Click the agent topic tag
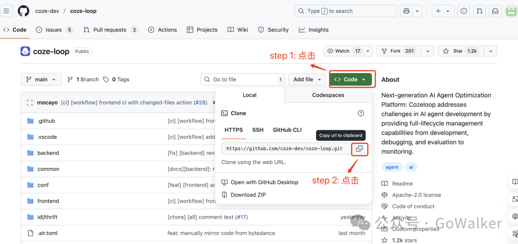 click(392, 167)
